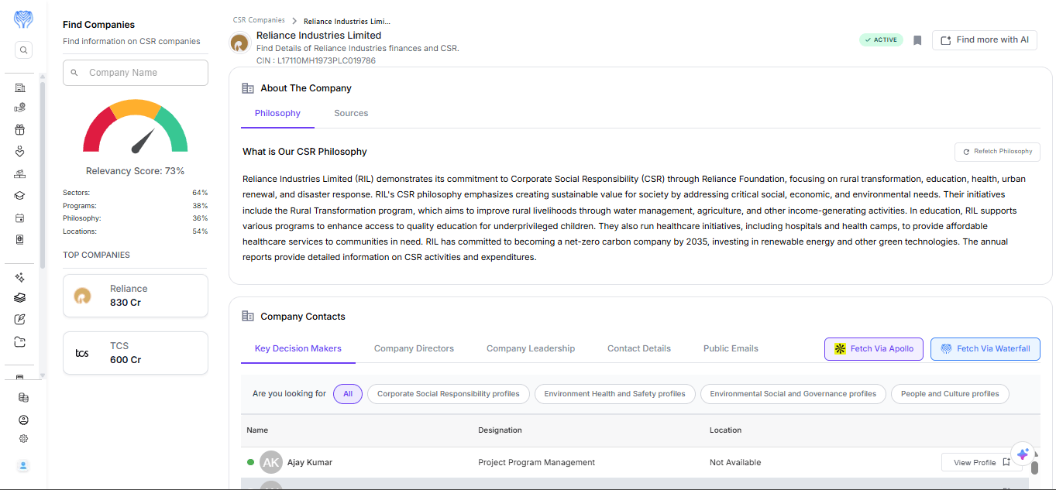
Task: Click the gift box sidebar icon
Action: [20, 129]
